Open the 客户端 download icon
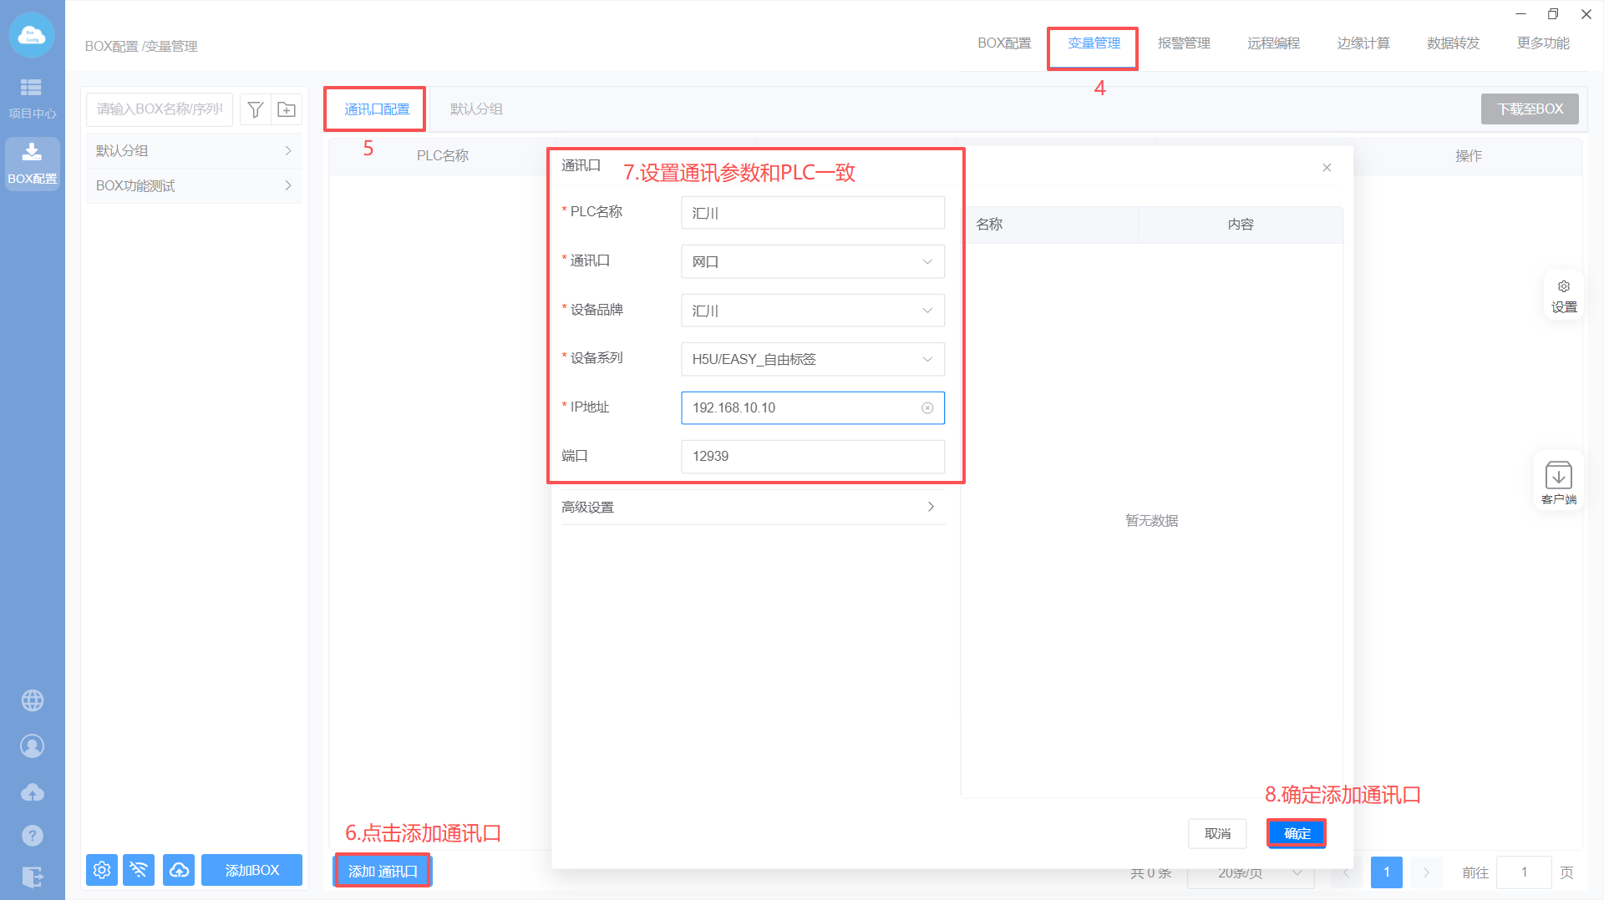1604x900 pixels. pos(1558,482)
